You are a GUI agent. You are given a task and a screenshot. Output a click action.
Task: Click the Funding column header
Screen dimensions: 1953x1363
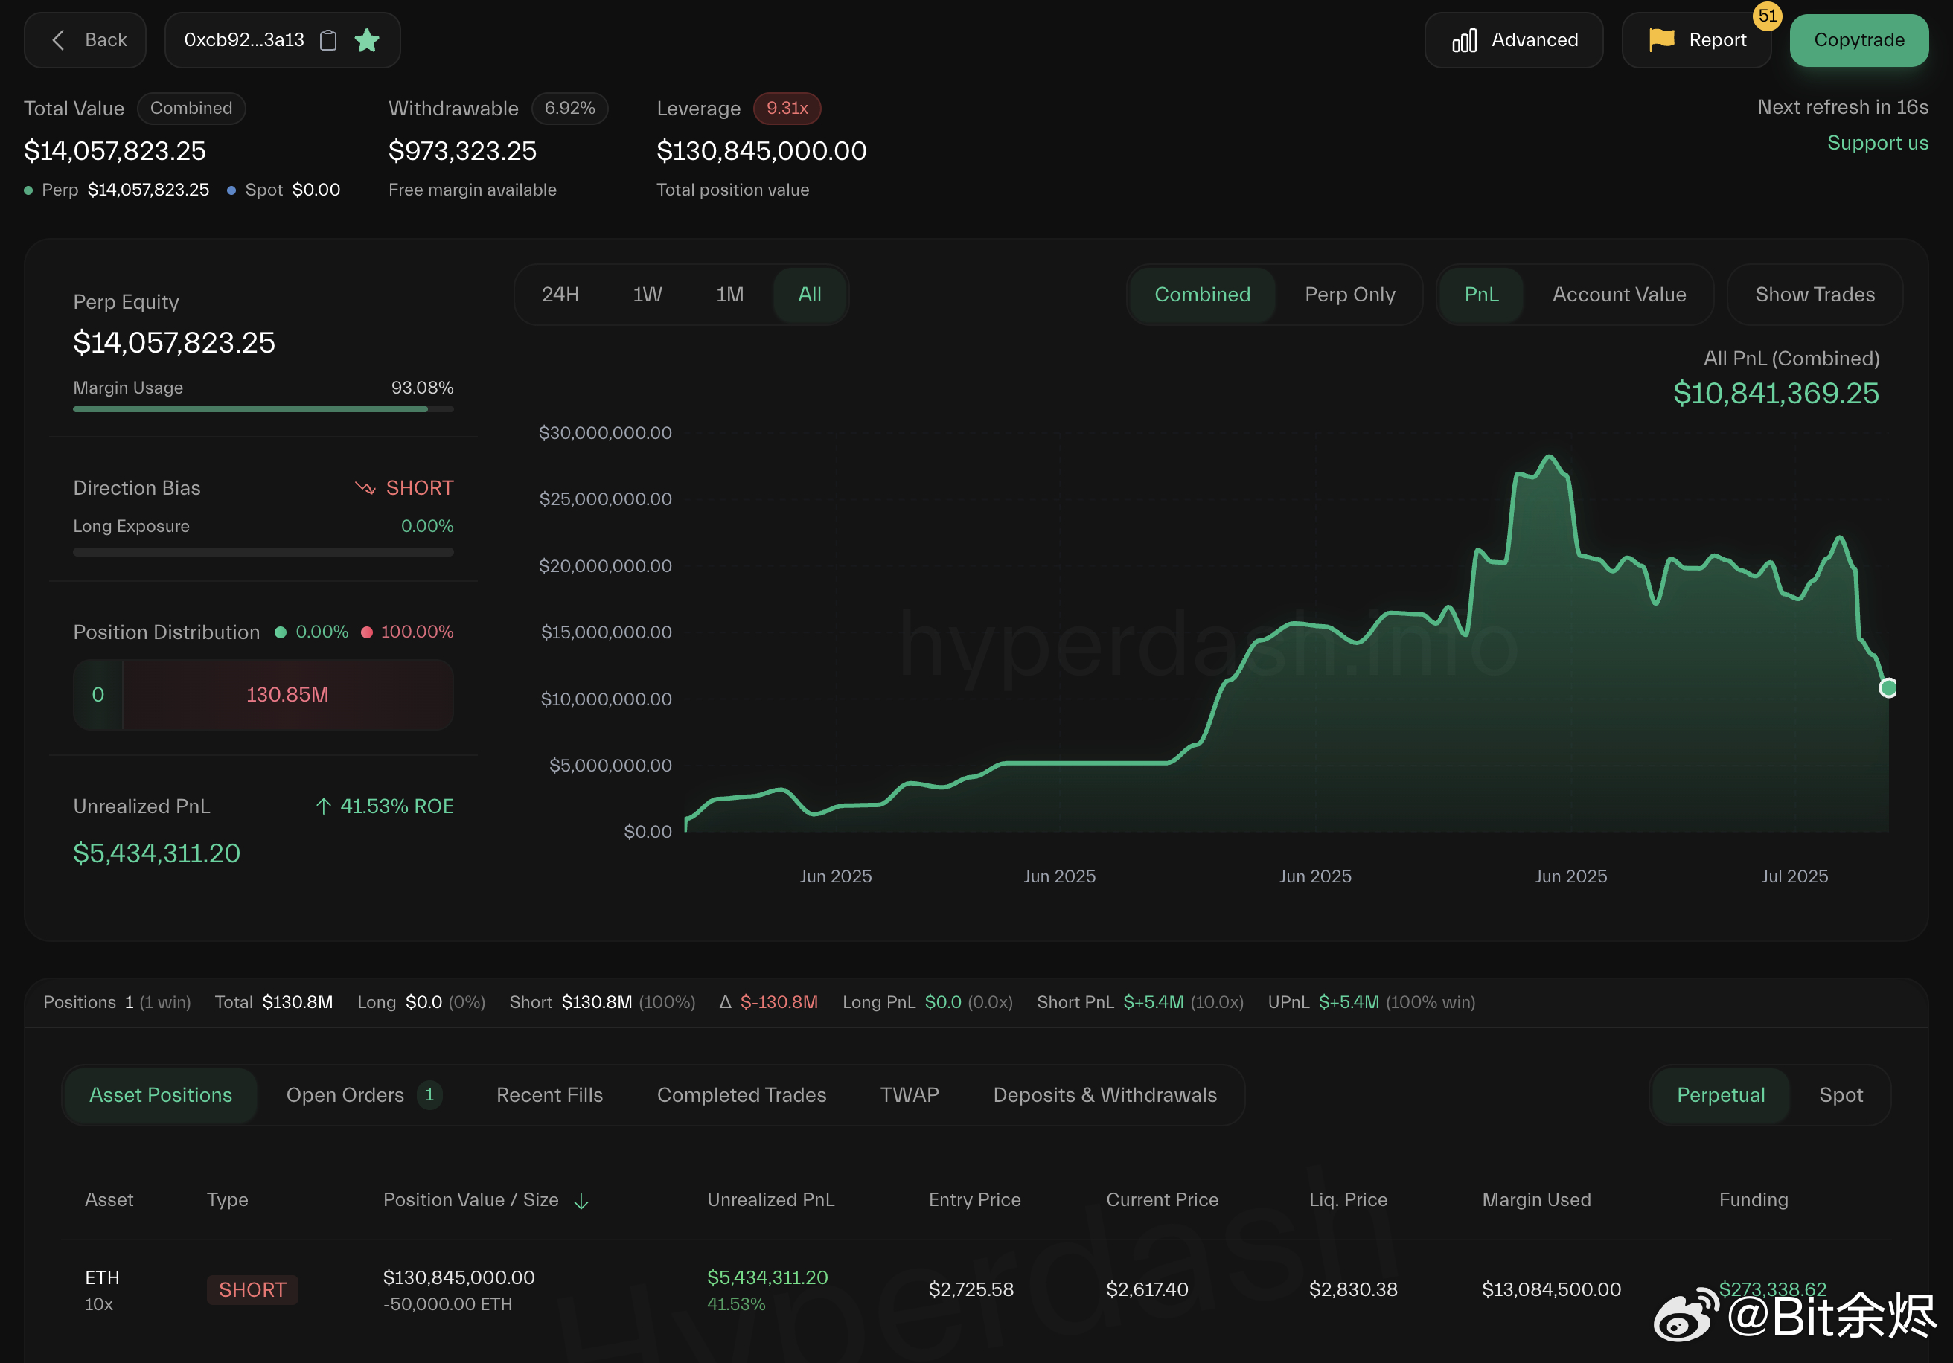coord(1753,1200)
